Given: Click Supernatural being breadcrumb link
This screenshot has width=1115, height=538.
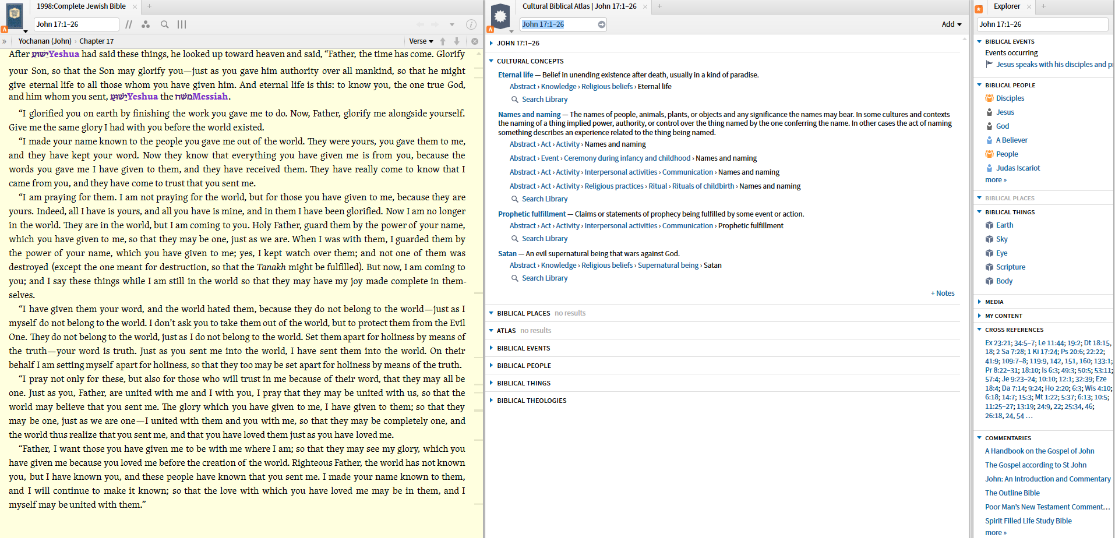Looking at the screenshot, I should click(x=668, y=266).
